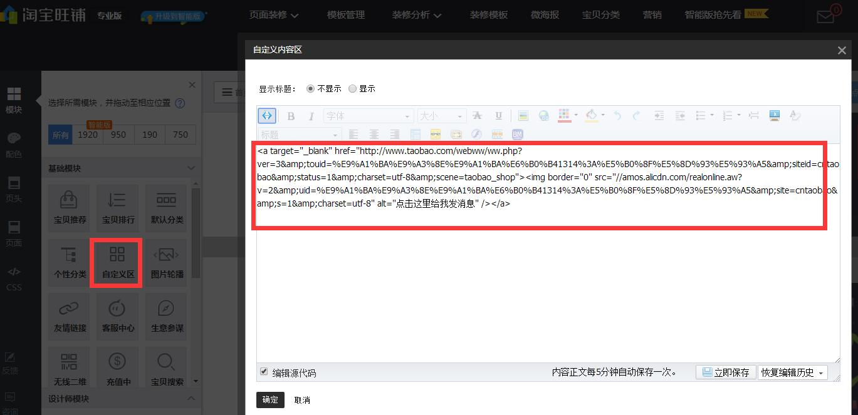Screen dimensions: 858x415
Task: Click help question mark in module panel
Action: [x=180, y=103]
